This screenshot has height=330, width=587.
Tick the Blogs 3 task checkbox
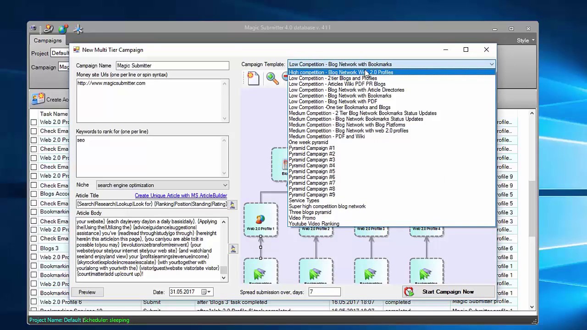click(x=33, y=248)
